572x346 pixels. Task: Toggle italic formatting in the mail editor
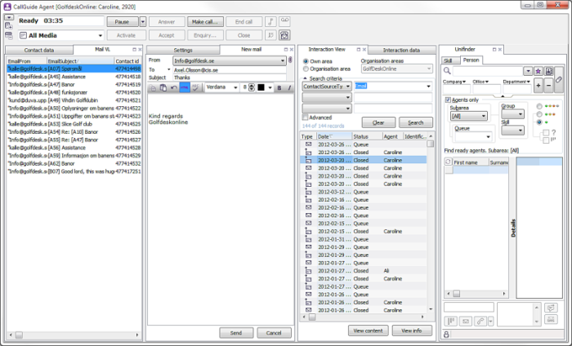(289, 87)
